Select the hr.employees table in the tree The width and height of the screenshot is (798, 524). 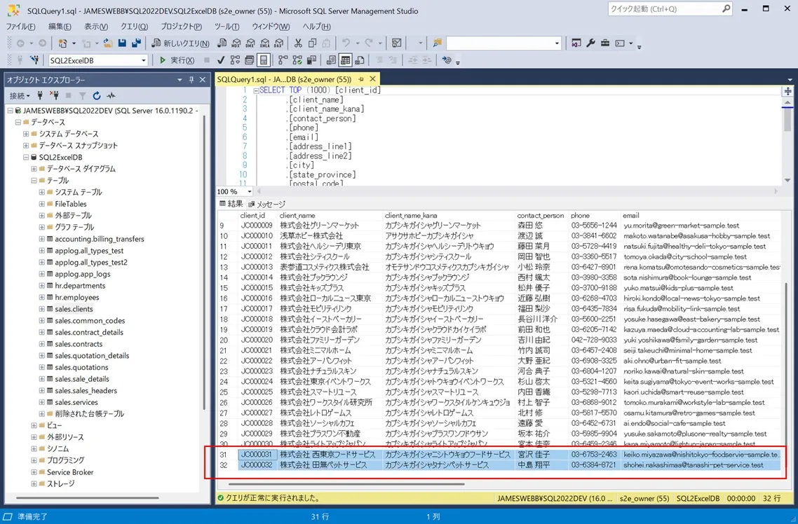tap(77, 297)
